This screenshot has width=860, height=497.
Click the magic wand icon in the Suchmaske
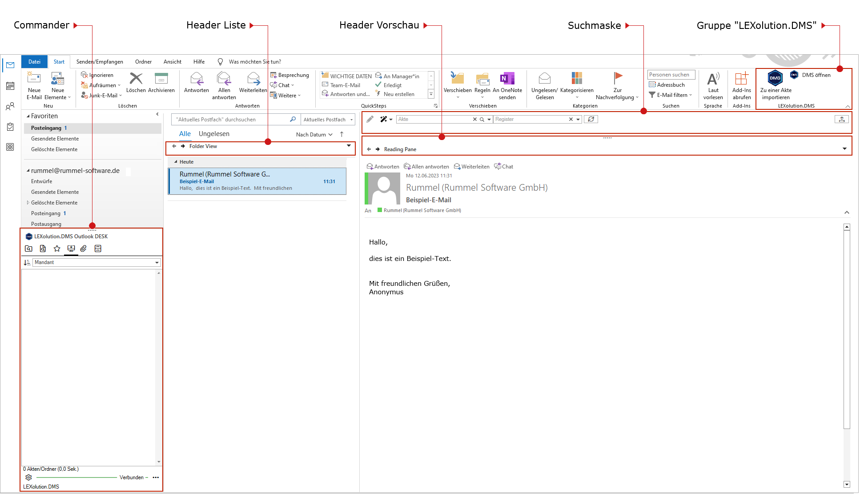point(383,119)
